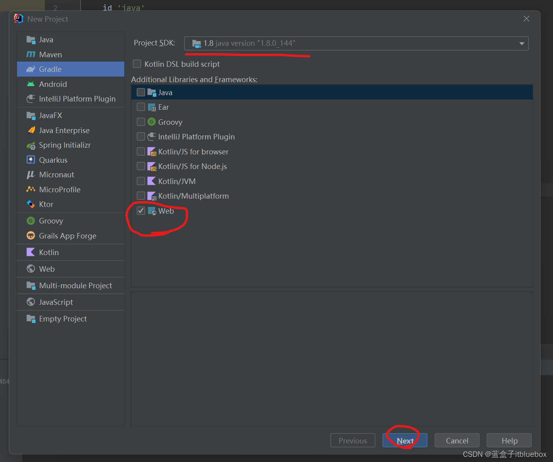Click the Micronaut sidebar label
Image resolution: width=553 pixels, height=462 pixels.
pos(56,175)
